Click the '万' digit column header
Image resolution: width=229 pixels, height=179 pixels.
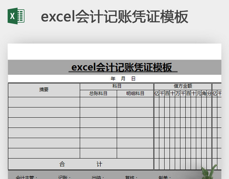point(177,93)
